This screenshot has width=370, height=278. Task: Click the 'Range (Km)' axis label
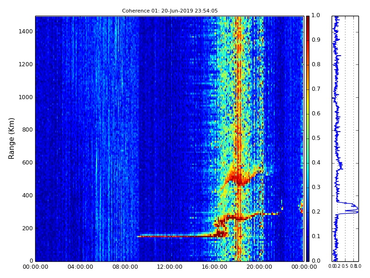tap(11, 139)
